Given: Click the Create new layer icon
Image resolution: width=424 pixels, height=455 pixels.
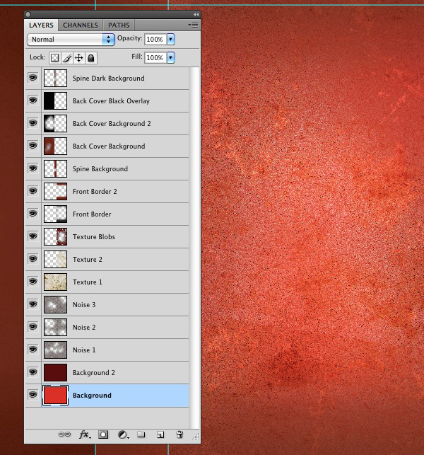Looking at the screenshot, I should point(160,434).
